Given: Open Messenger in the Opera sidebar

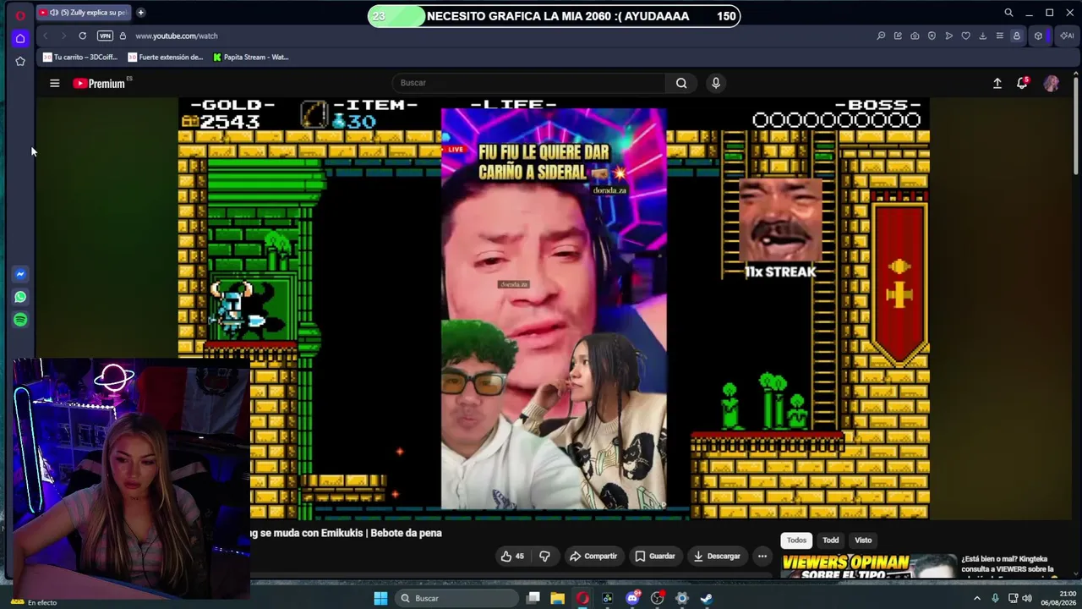Looking at the screenshot, I should pos(20,274).
